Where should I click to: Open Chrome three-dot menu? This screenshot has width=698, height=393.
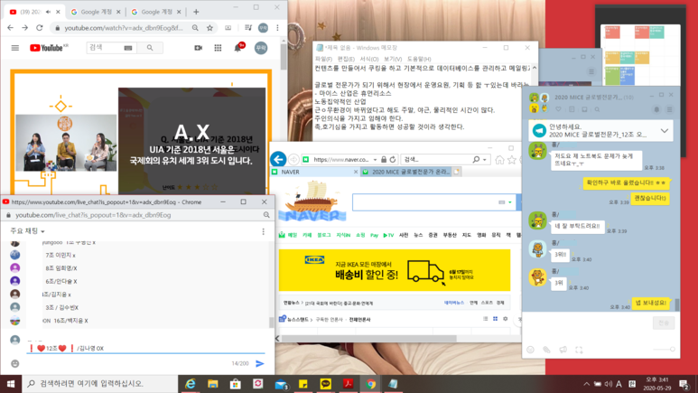click(277, 28)
